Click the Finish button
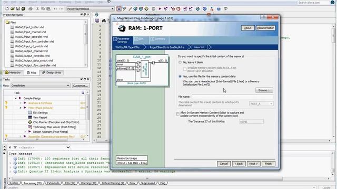This screenshot has width=337, height=189. pos(268,164)
